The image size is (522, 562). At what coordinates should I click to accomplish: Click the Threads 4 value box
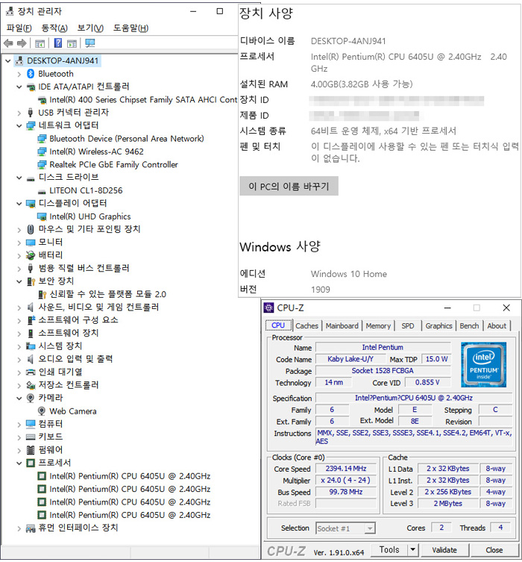tap(500, 528)
